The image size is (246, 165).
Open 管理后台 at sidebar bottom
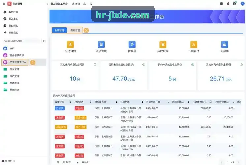click(x=8, y=161)
